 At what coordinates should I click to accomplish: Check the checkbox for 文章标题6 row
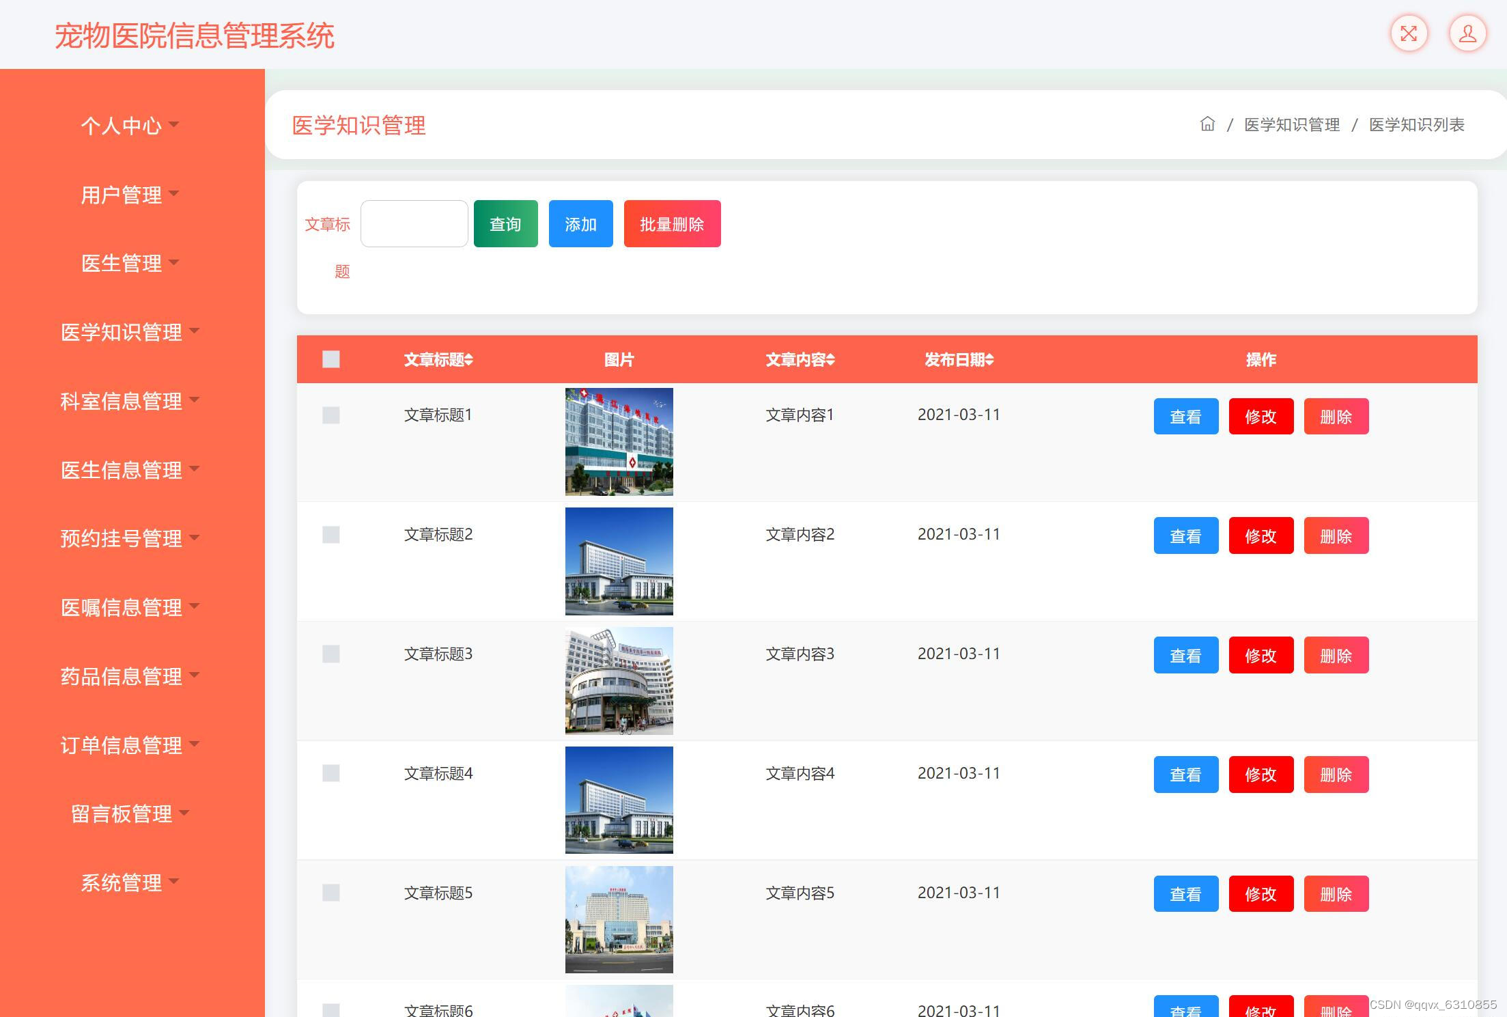[x=331, y=1010]
